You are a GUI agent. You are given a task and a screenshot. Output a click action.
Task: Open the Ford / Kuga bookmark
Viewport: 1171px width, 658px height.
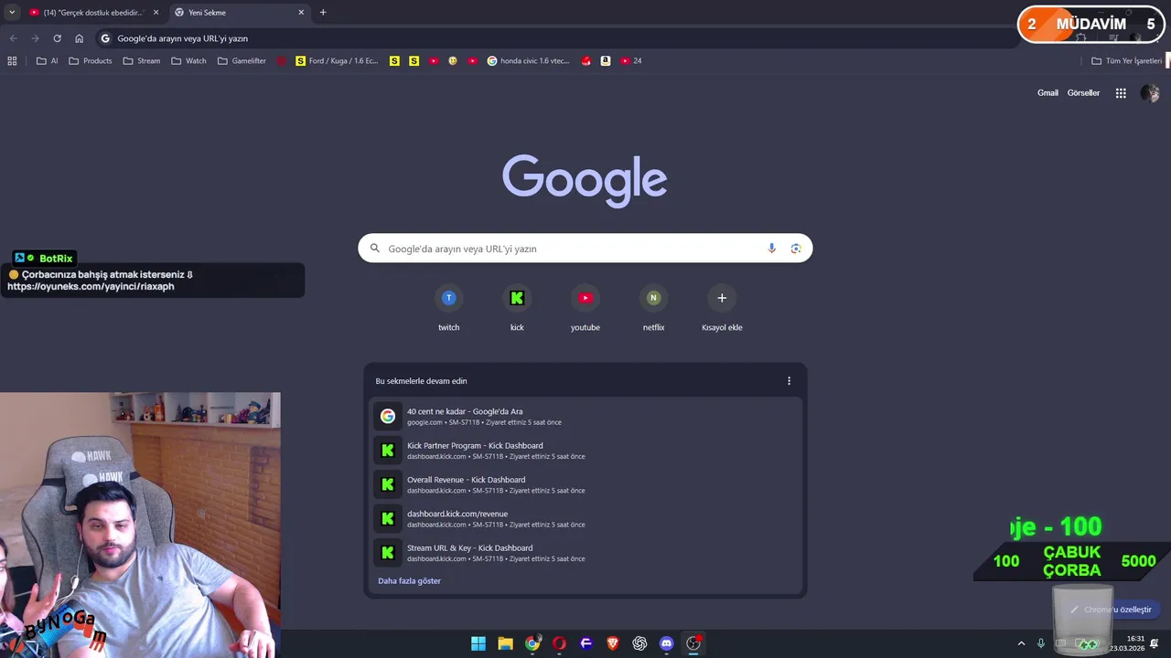337,61
